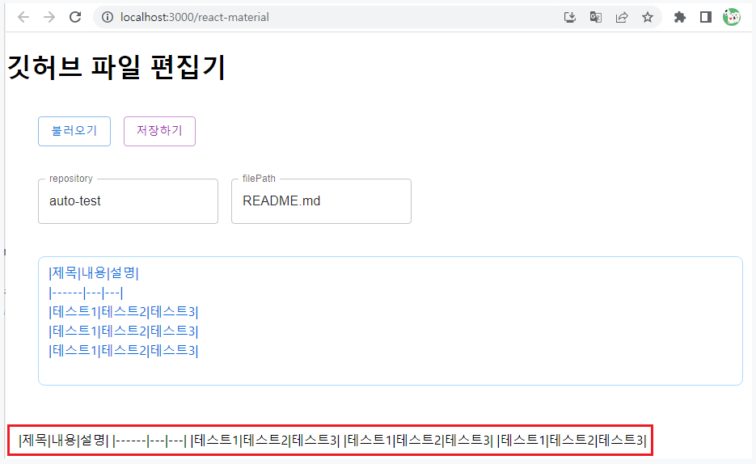Click the |------|---|---| line in editor
Viewport: 756px width, 464px height.
click(86, 293)
